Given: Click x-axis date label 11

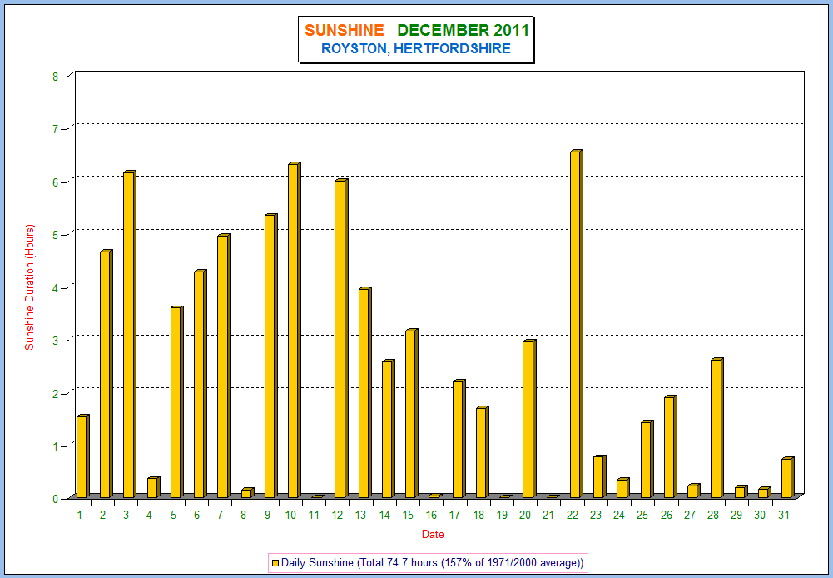Looking at the screenshot, I should pos(314,516).
